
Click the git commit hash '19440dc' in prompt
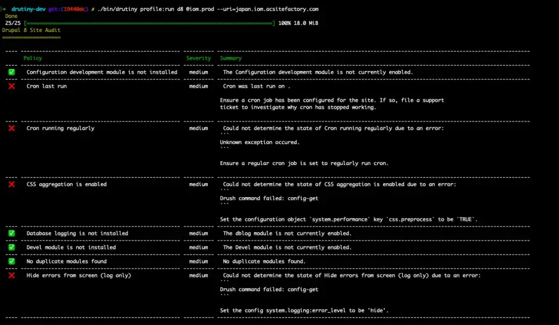[74, 9]
